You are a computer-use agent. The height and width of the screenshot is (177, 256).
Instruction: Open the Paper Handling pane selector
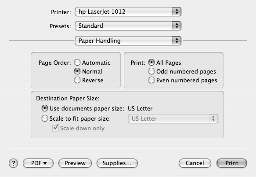[128, 41]
